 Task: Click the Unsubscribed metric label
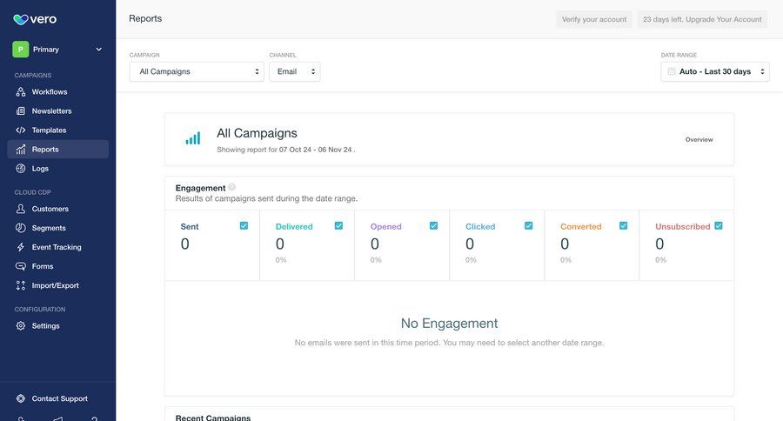[683, 226]
